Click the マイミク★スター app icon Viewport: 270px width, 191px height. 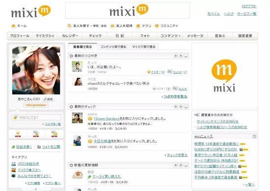click(13, 170)
